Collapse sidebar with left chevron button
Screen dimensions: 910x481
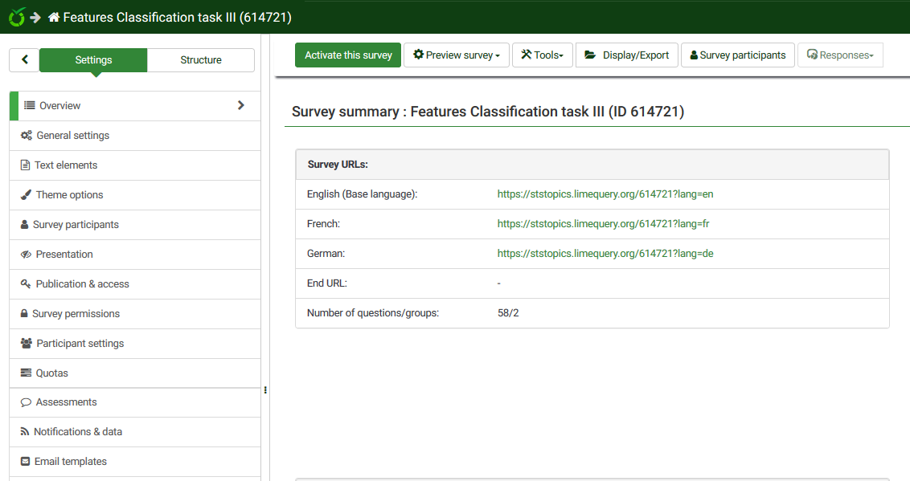pos(24,60)
